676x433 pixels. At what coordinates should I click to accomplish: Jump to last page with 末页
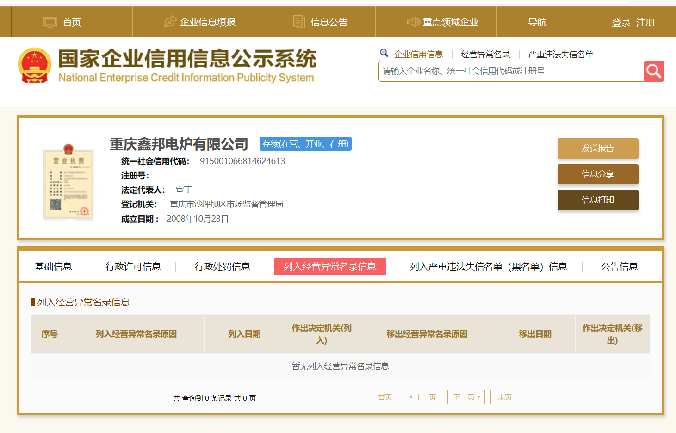coord(505,397)
